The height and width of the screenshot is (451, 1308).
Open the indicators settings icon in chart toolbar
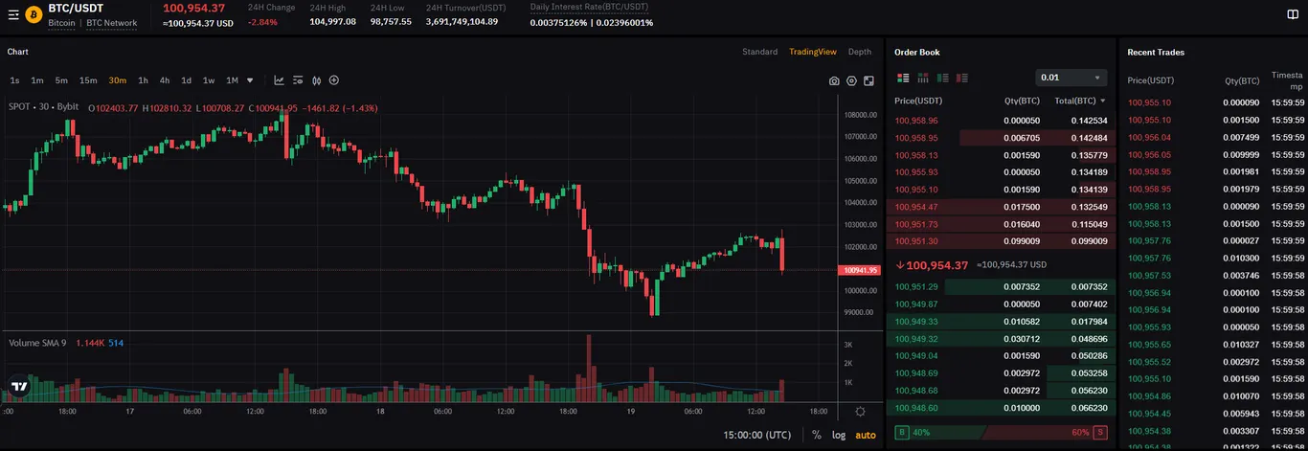click(298, 80)
